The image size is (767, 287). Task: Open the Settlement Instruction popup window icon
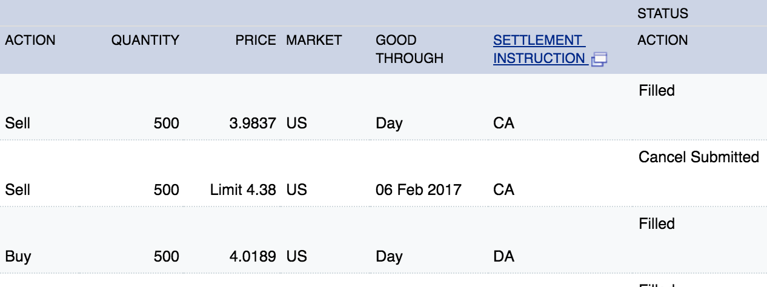point(600,59)
